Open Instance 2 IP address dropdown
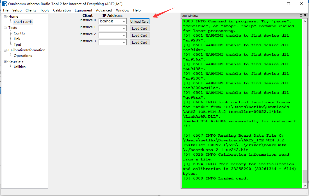 pos(124,35)
